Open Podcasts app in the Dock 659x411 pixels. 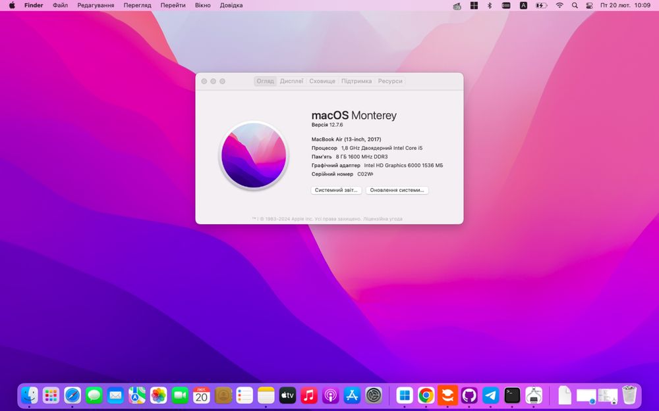pyautogui.click(x=330, y=395)
